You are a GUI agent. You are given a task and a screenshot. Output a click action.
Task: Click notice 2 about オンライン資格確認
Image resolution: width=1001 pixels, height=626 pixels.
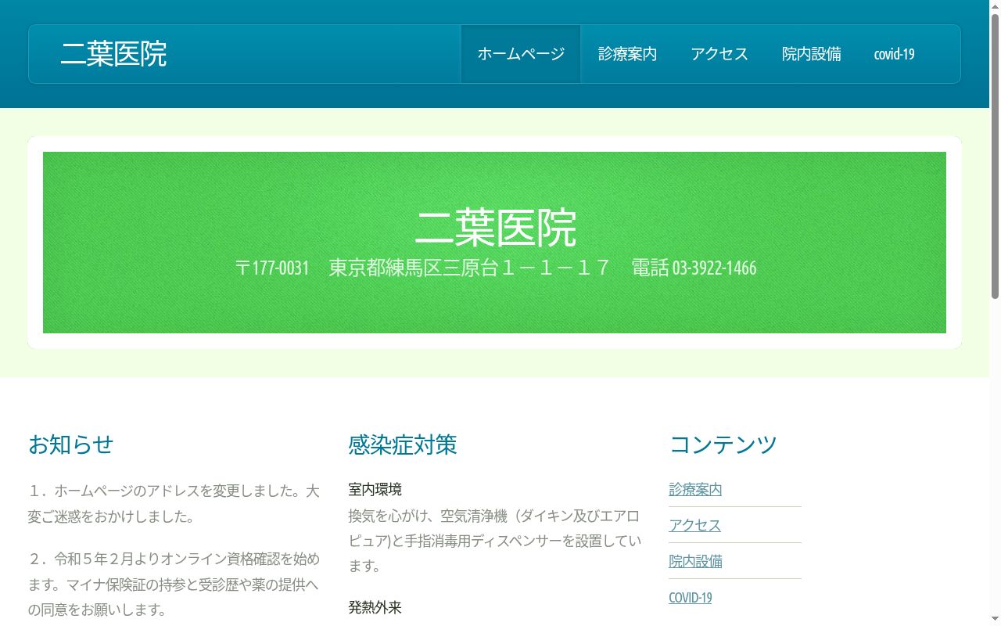pyautogui.click(x=174, y=584)
